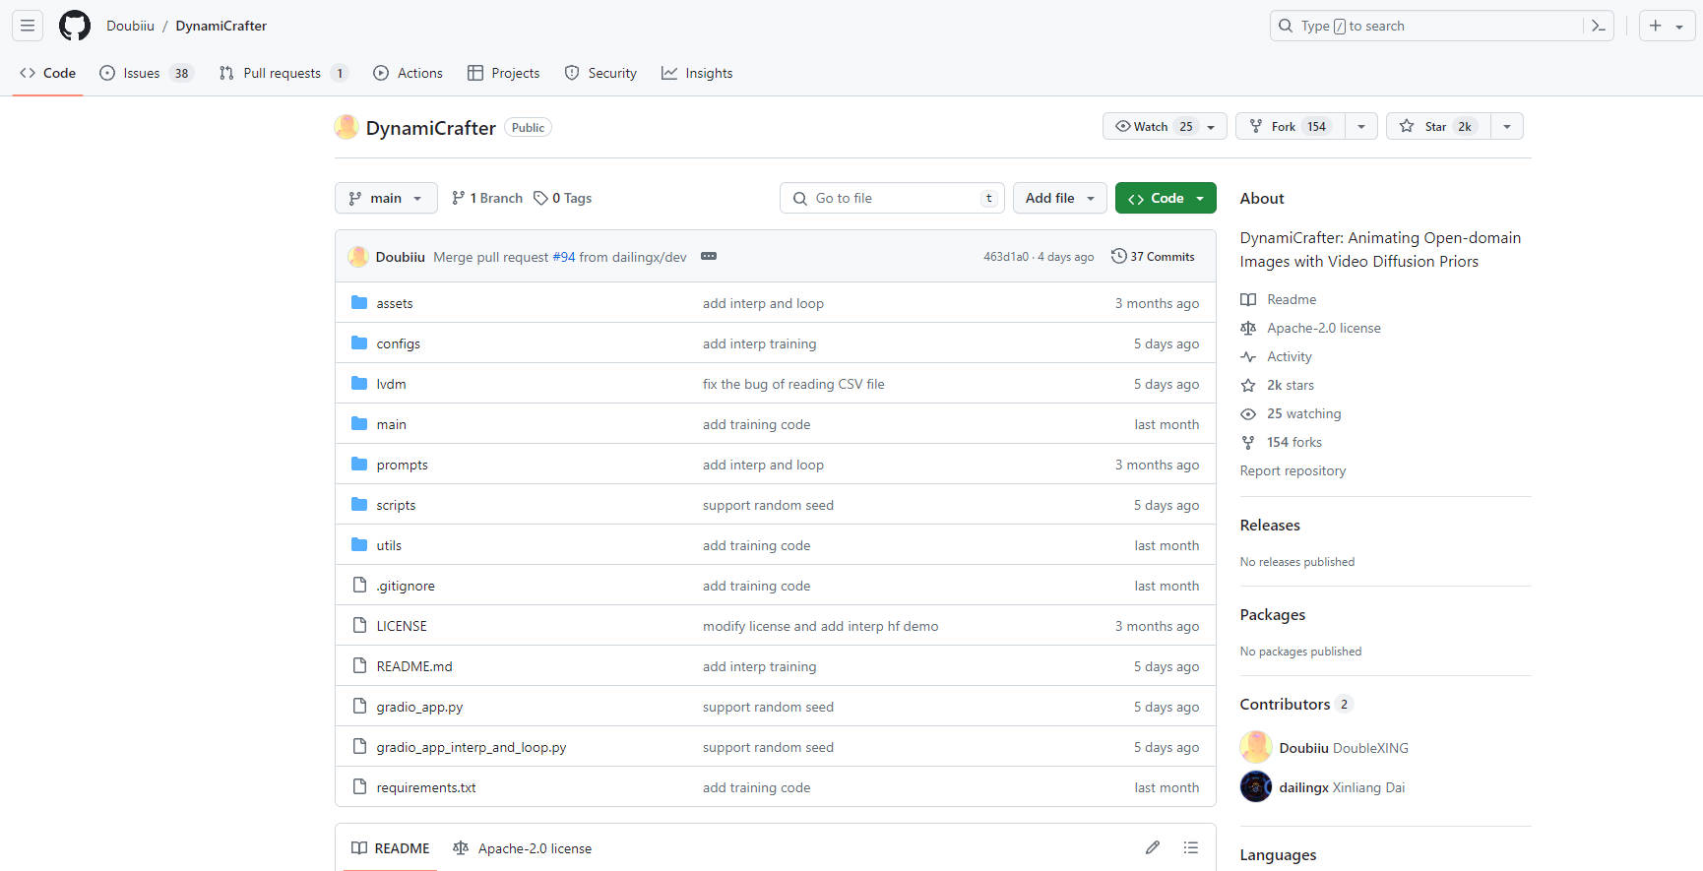Open the main branch selector
1703x871 pixels.
tap(386, 198)
